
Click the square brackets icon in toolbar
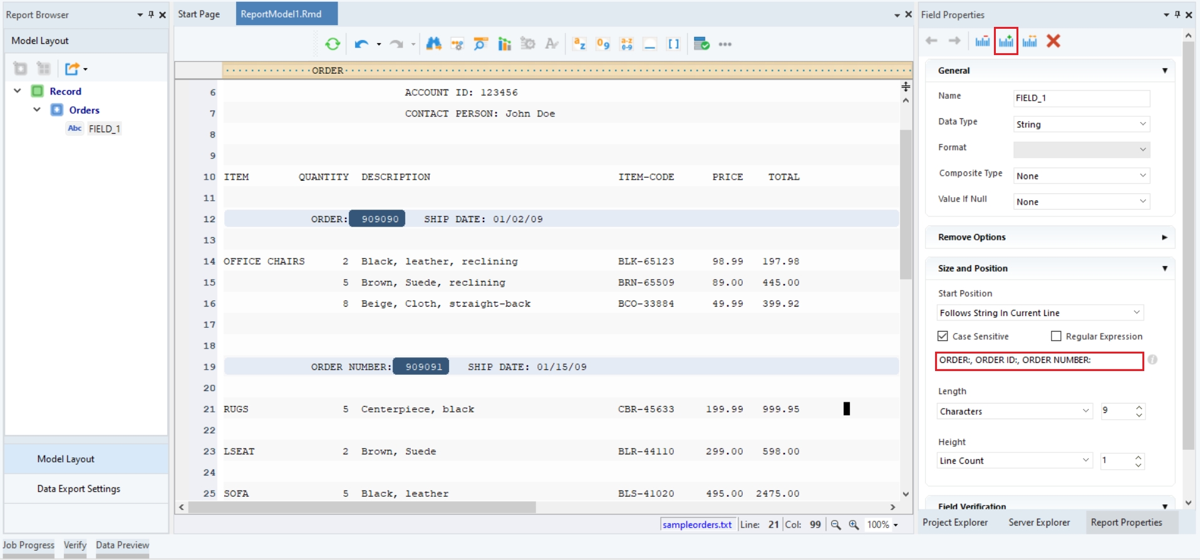pyautogui.click(x=673, y=44)
